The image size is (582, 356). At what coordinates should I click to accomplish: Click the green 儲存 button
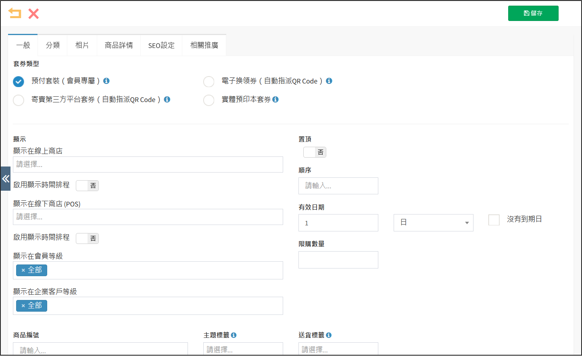click(x=533, y=13)
